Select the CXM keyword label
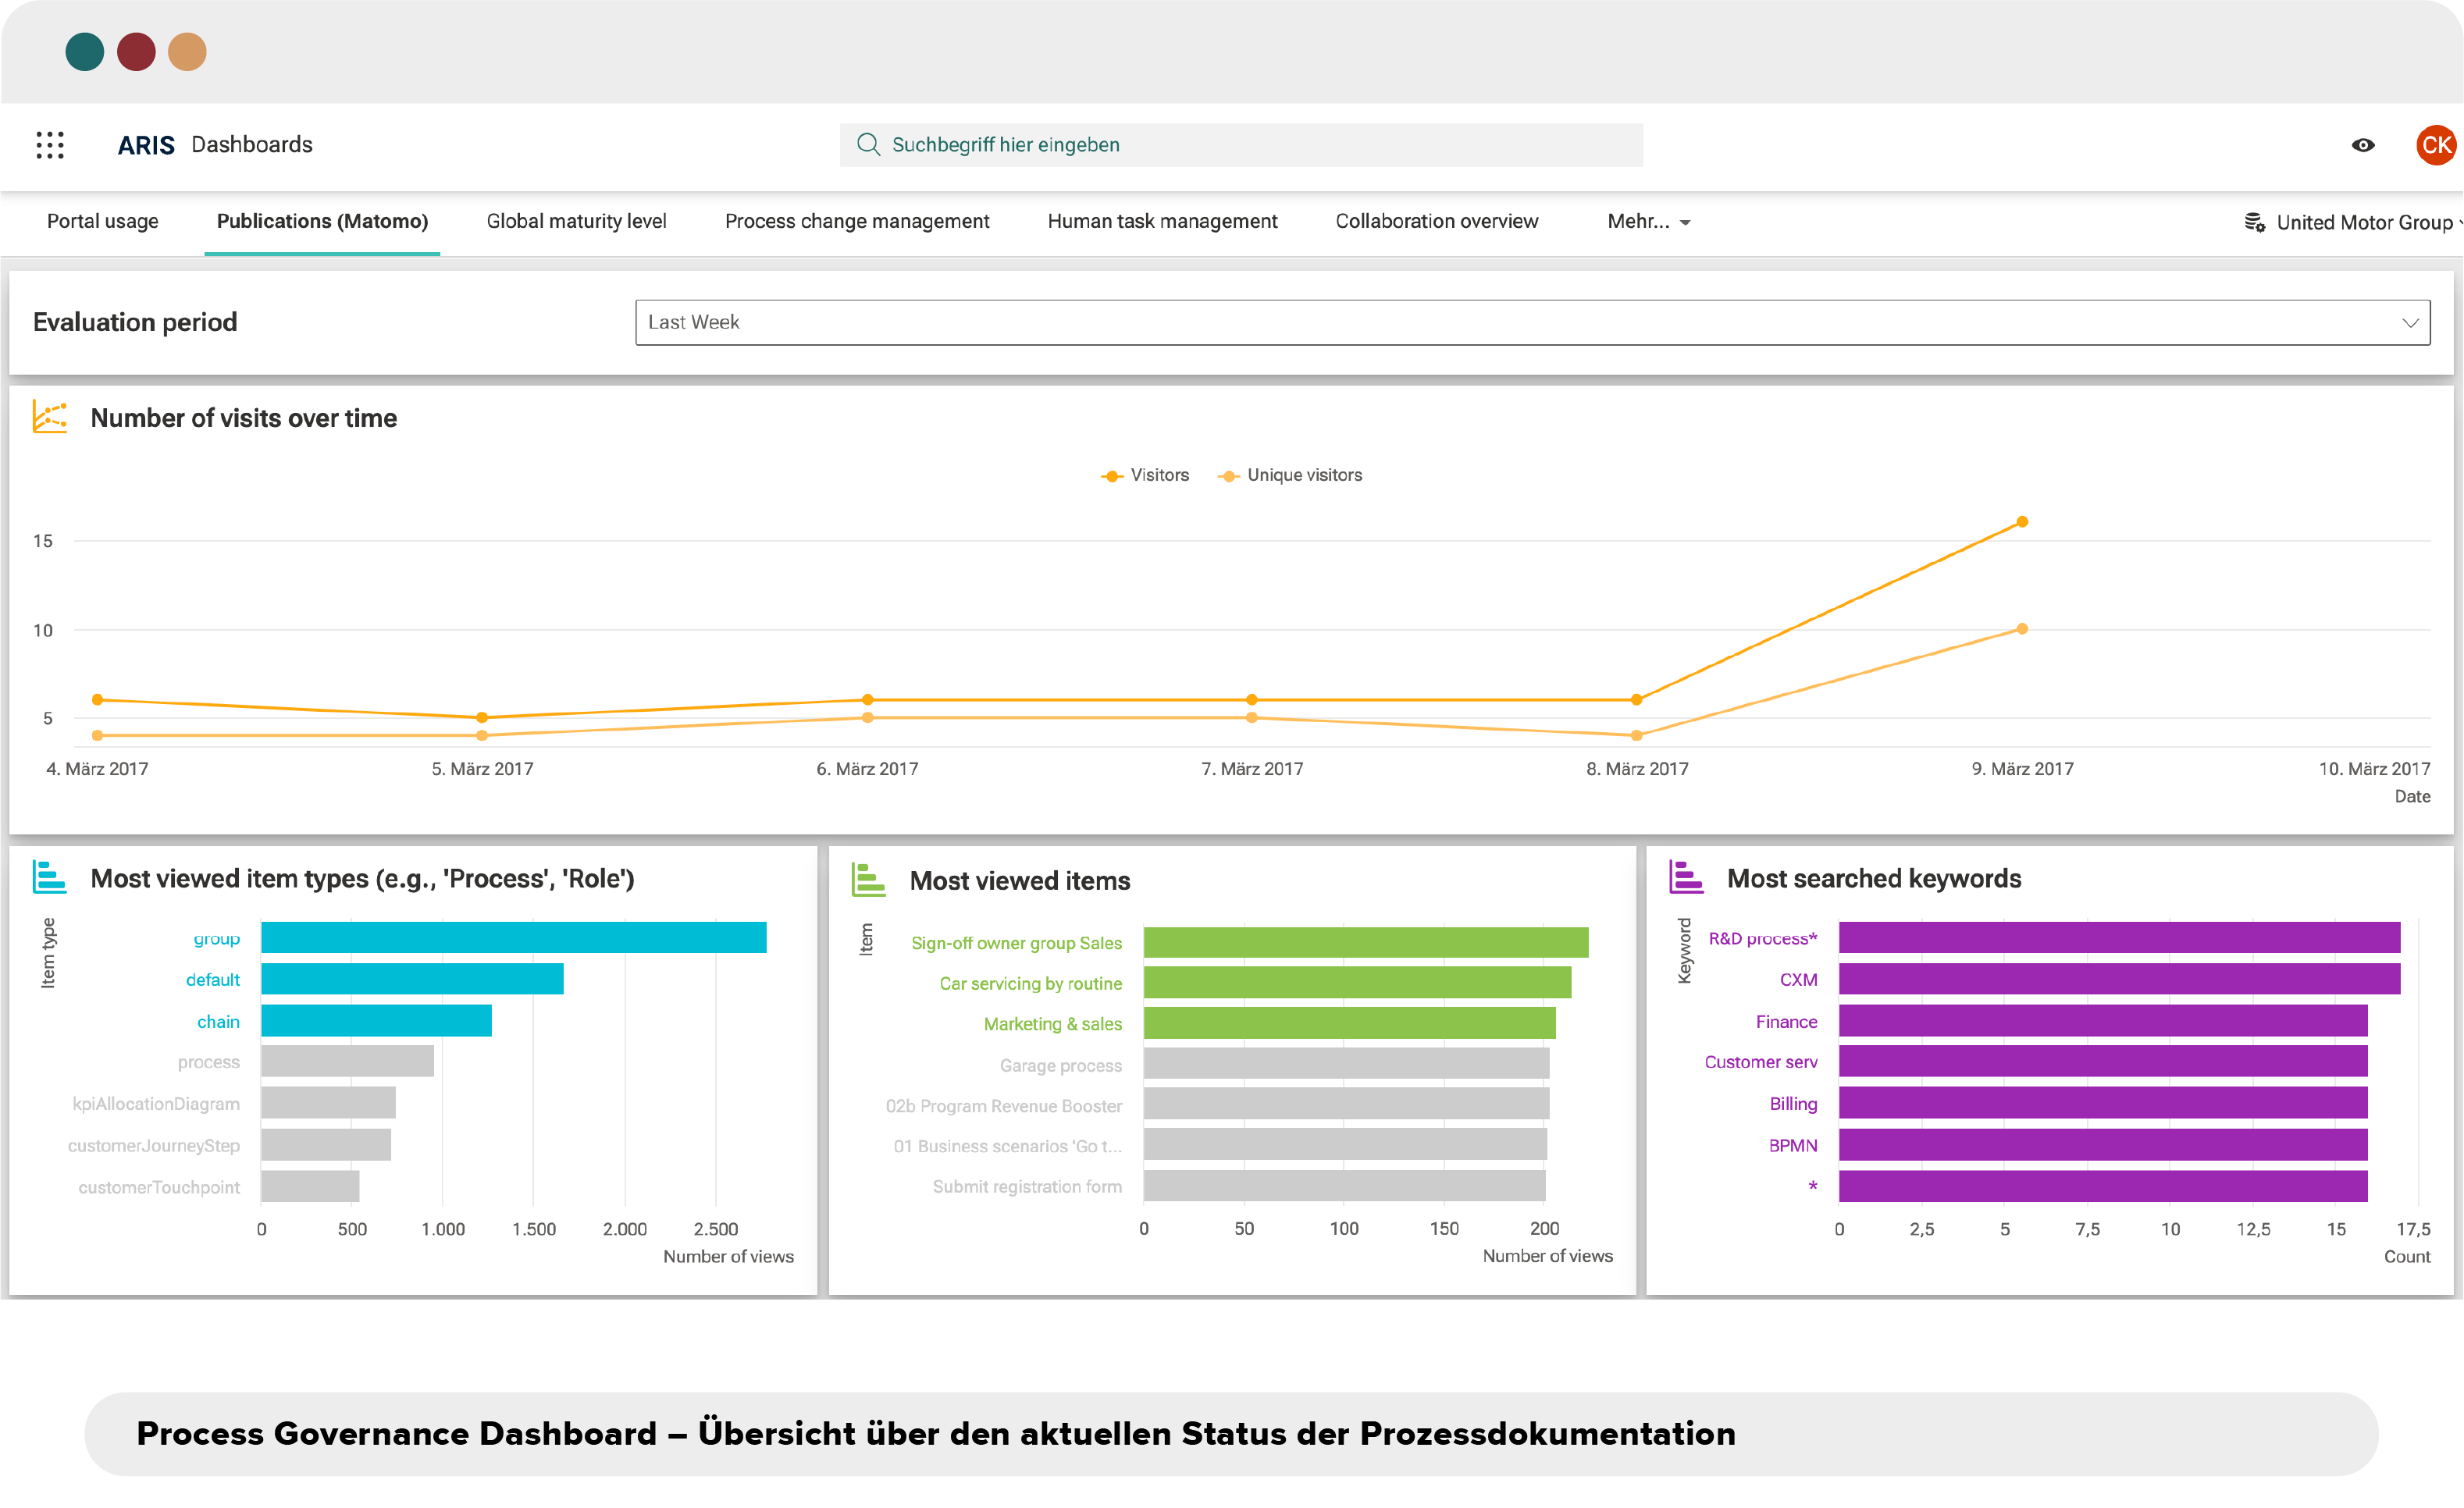The image size is (2464, 1508). [1798, 979]
